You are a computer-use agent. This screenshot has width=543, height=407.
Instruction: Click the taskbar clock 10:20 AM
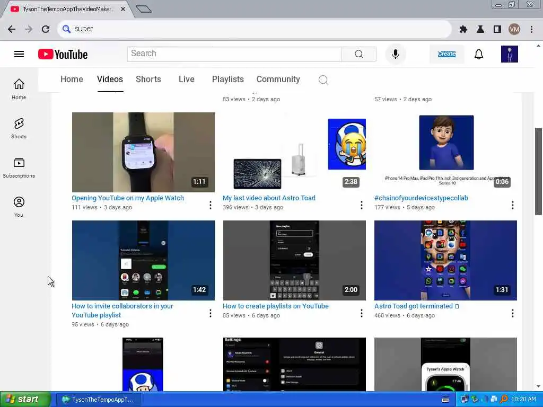(x=523, y=400)
